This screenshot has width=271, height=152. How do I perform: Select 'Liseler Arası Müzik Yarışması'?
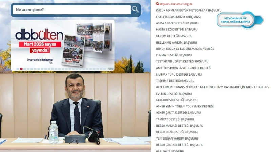coord(178,17)
